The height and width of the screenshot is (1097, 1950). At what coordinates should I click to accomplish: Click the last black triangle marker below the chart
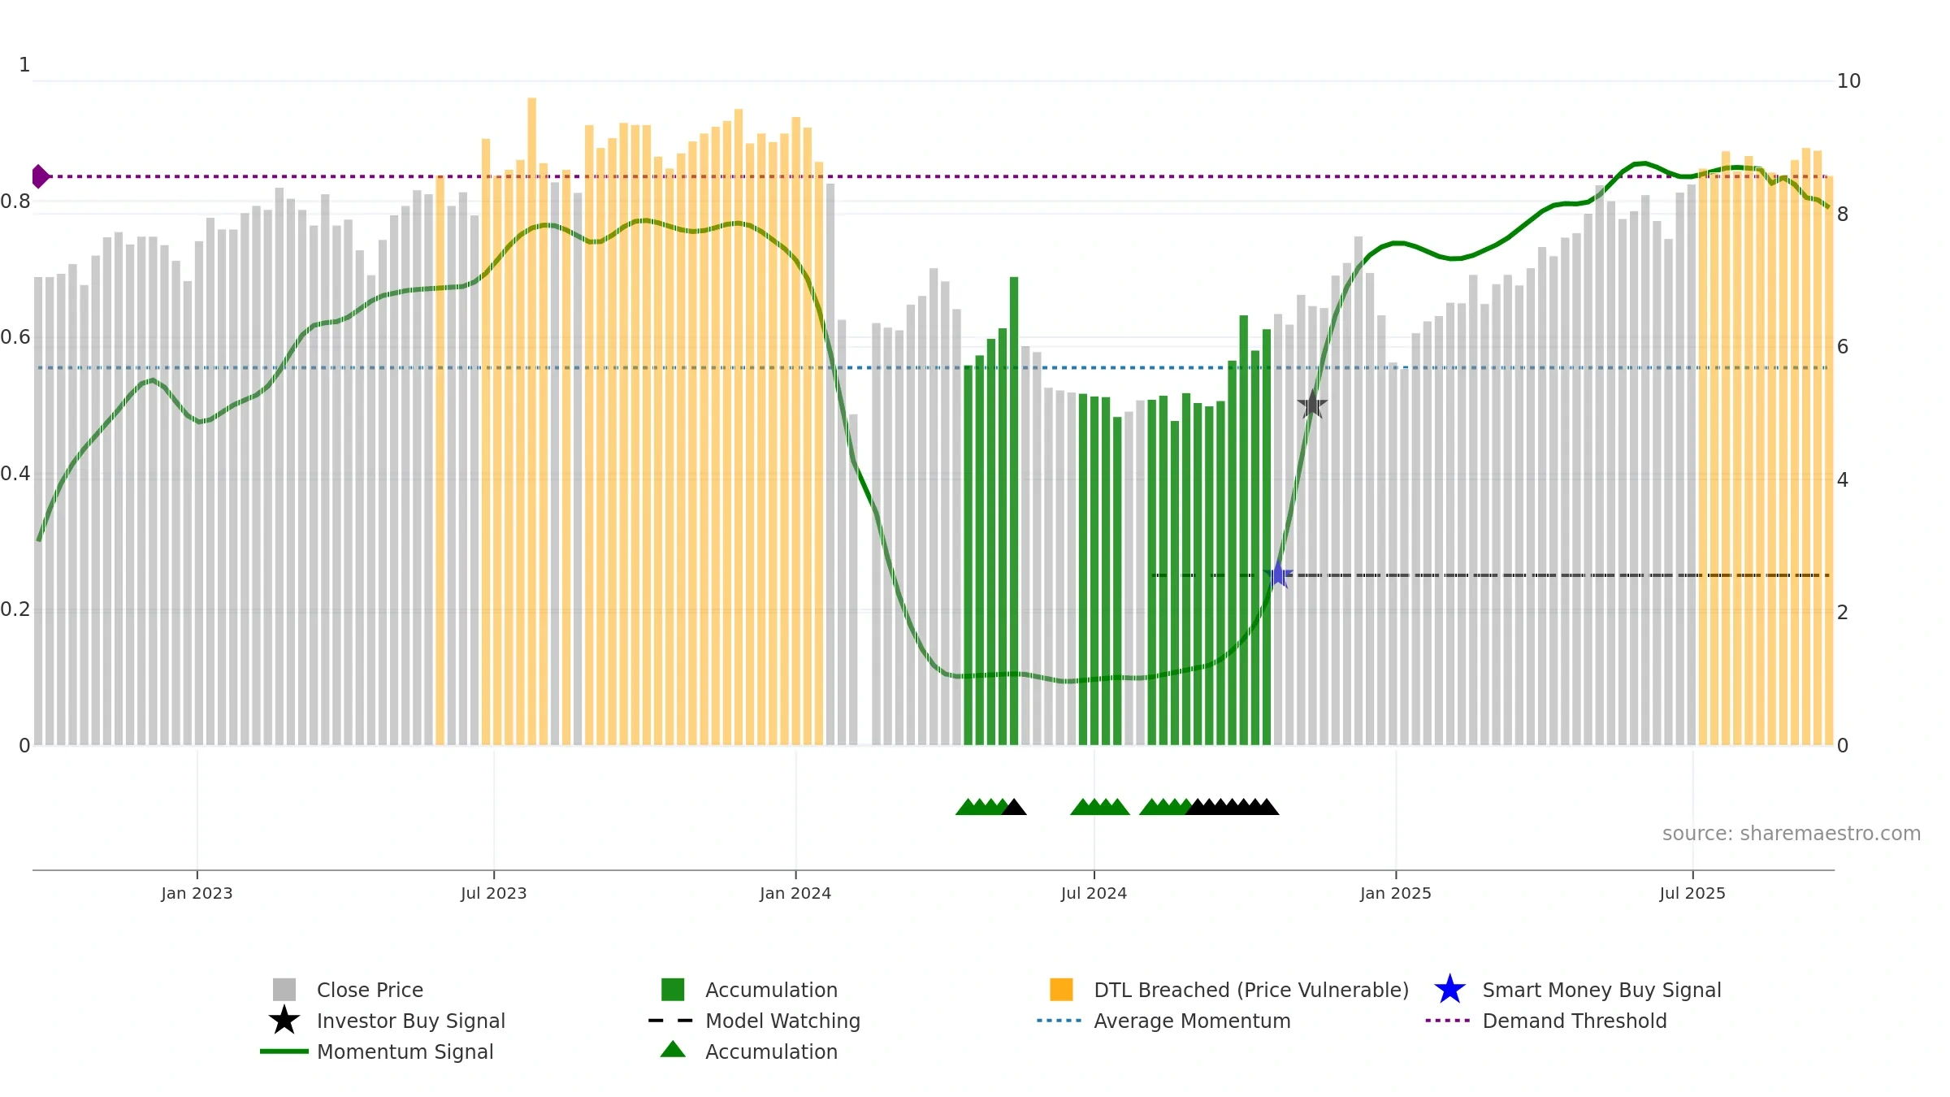pyautogui.click(x=1267, y=807)
